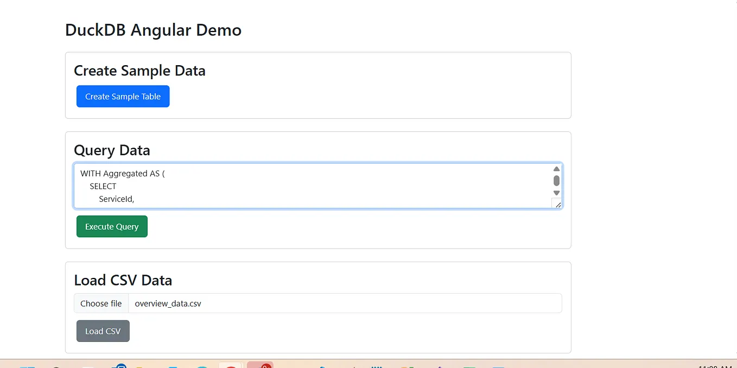This screenshot has width=737, height=368.
Task: Click the Create Sample Data heading
Action: [139, 71]
